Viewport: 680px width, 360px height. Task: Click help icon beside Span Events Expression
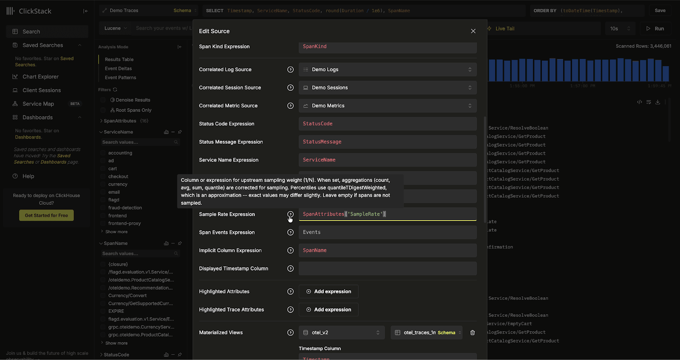tap(290, 232)
